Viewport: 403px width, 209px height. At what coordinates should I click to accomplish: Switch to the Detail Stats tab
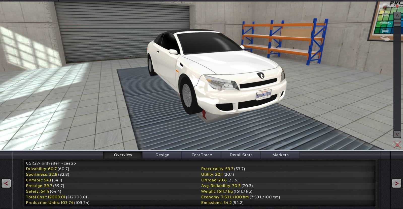[241, 155]
